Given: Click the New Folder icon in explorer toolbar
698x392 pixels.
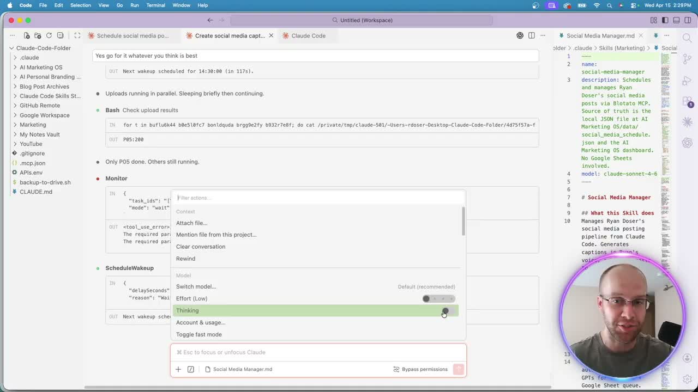Looking at the screenshot, I should [38, 35].
